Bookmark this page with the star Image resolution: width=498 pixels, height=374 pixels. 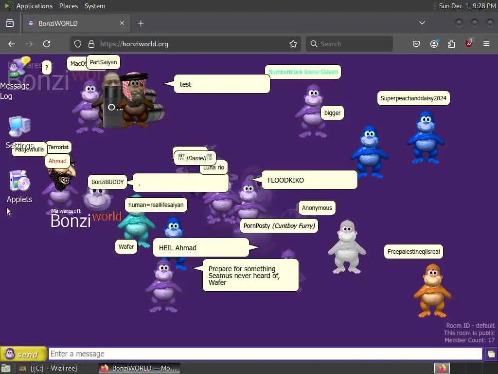[293, 44]
